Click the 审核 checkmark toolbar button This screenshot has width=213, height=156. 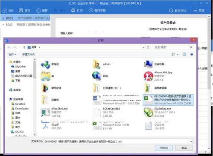[x=42, y=11]
